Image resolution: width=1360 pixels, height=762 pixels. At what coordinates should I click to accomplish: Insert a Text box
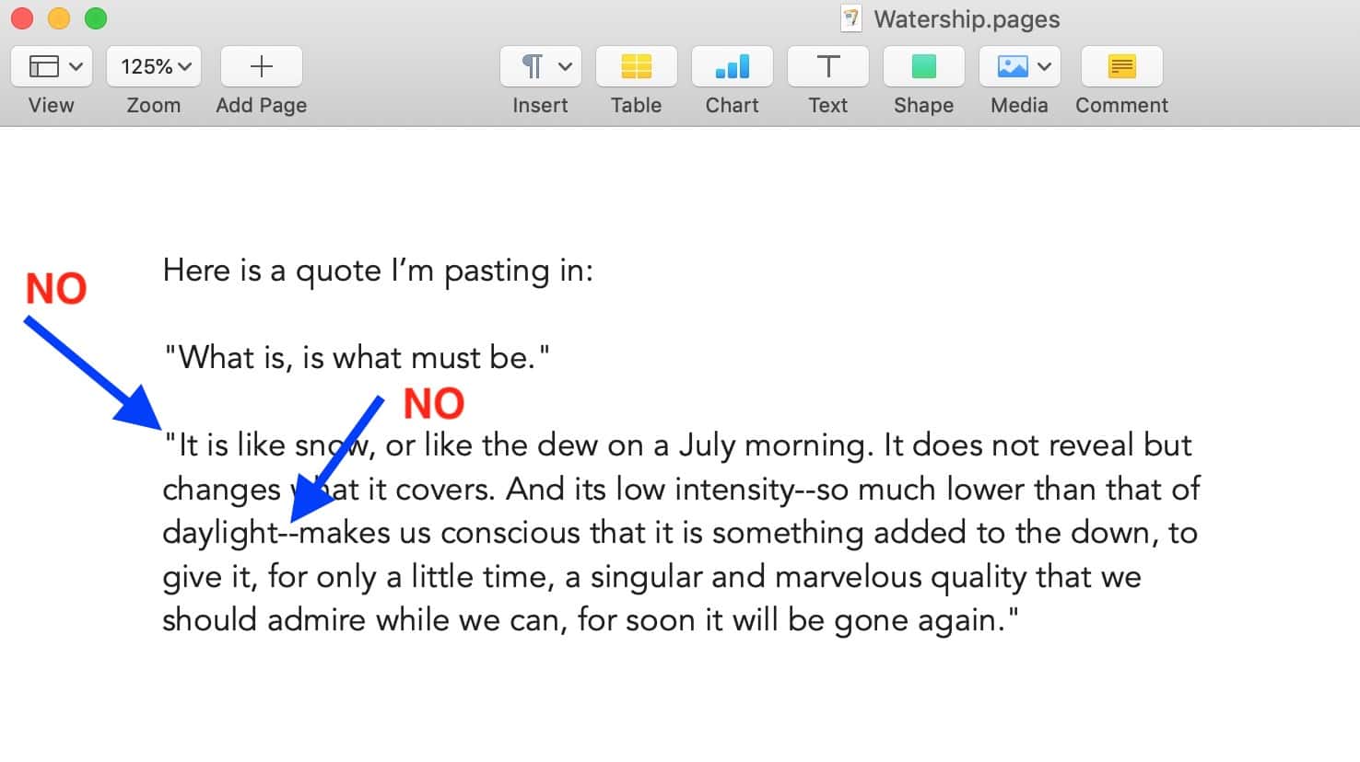(828, 66)
